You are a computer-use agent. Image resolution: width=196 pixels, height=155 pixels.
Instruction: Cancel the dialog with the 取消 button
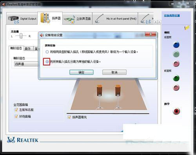(x=114, y=72)
